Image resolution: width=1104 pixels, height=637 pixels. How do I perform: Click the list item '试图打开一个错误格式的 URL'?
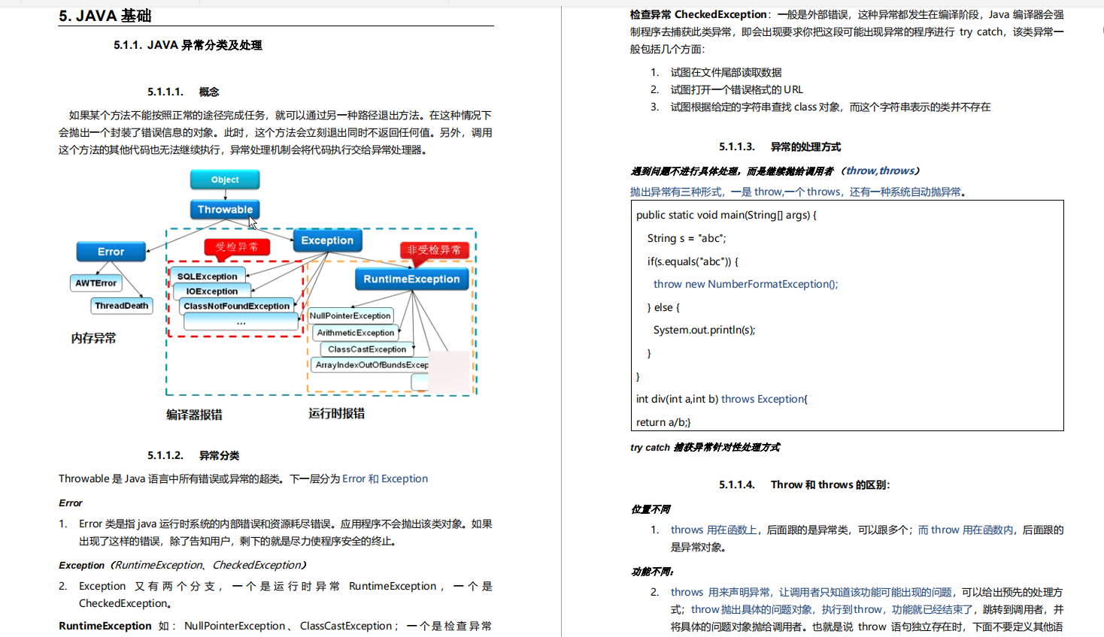tap(737, 89)
